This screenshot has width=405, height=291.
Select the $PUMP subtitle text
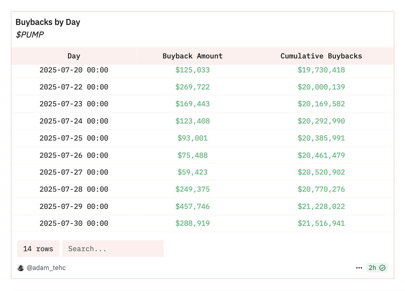[30, 34]
